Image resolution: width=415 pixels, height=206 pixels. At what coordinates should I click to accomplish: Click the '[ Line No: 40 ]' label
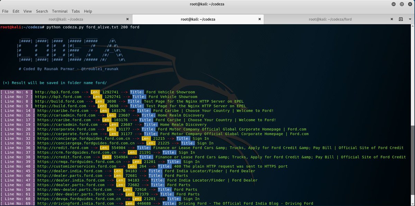18,166
